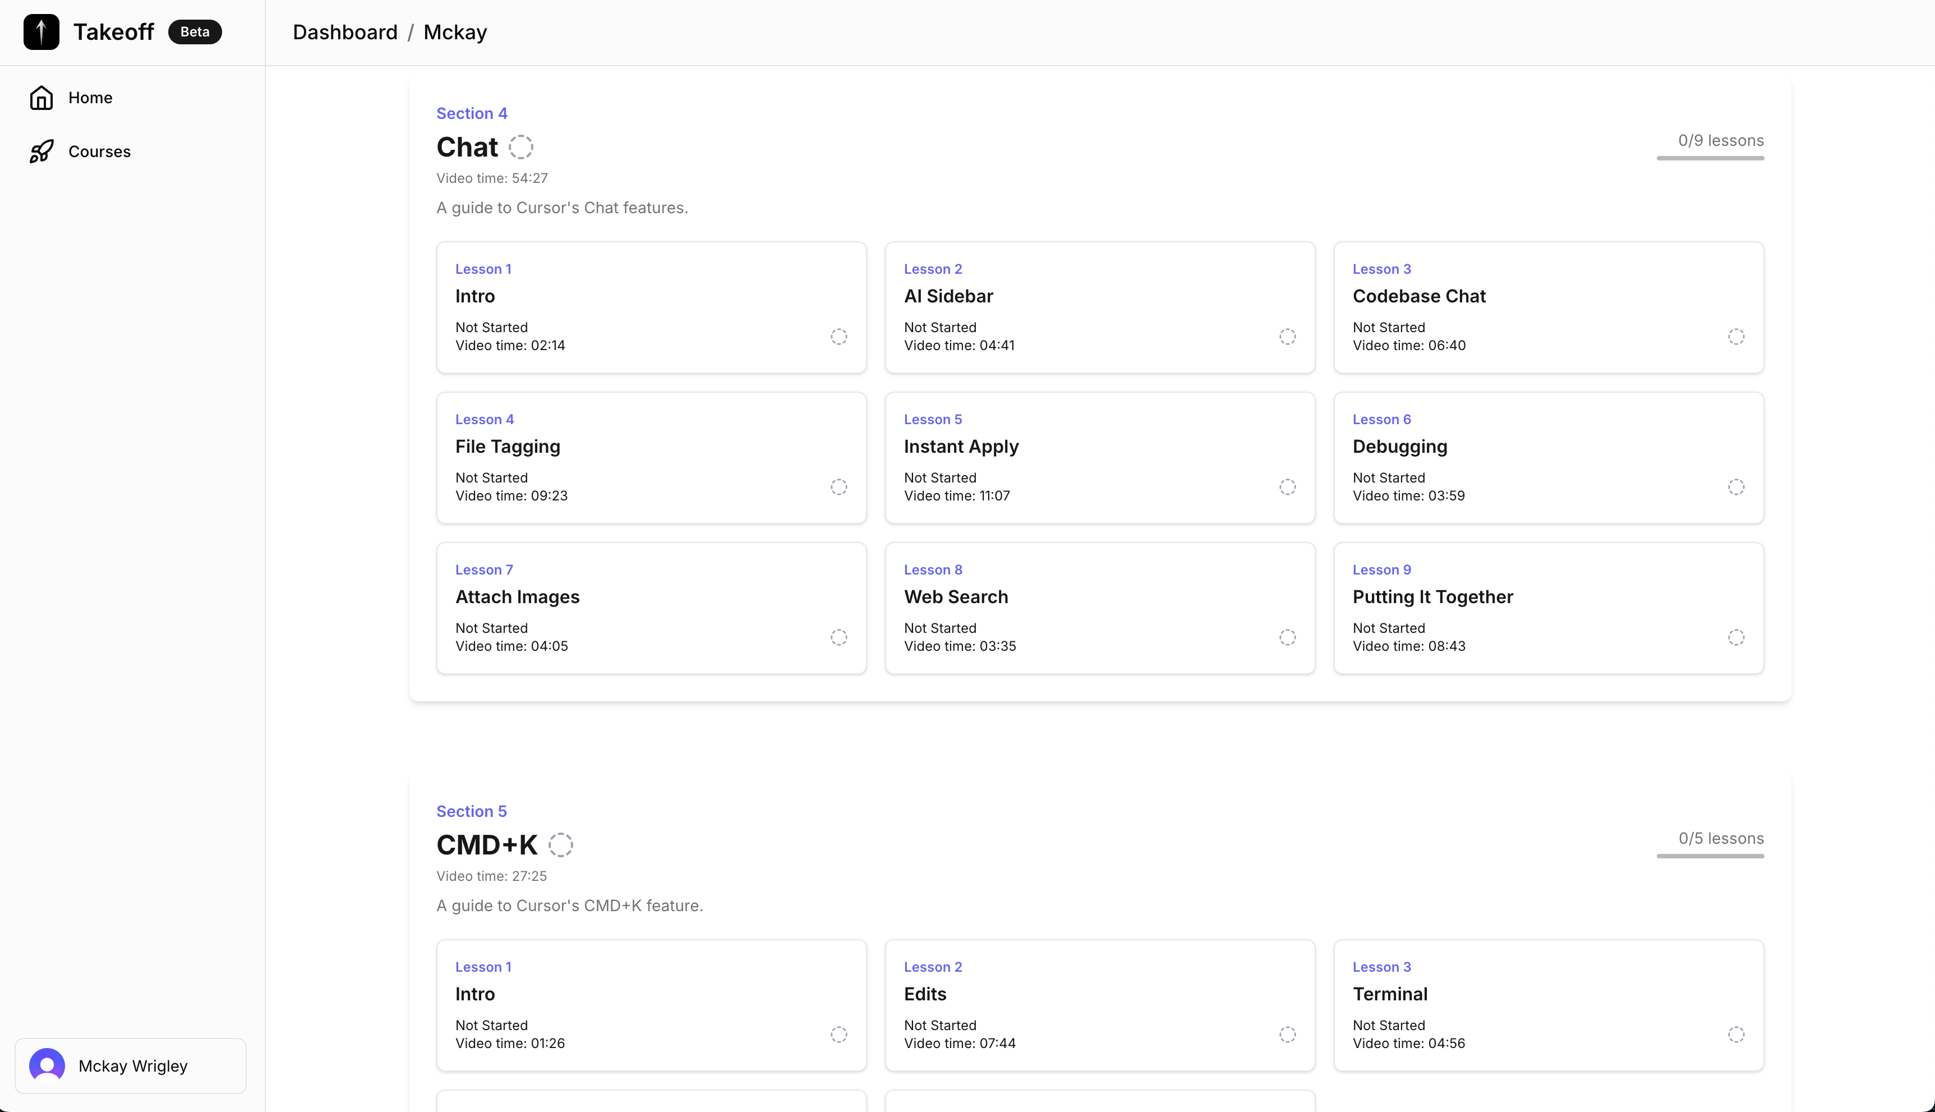Click the Takeoff arrow logo icon
Screen dimensions: 1935x1112
click(41, 32)
